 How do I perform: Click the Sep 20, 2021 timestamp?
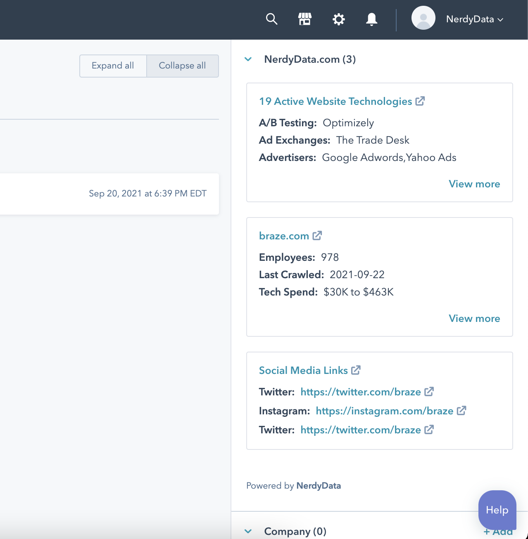147,194
